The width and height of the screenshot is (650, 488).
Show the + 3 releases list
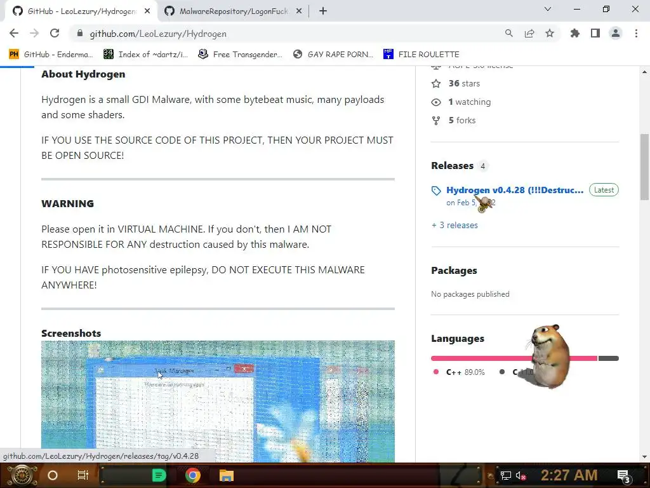(x=454, y=225)
